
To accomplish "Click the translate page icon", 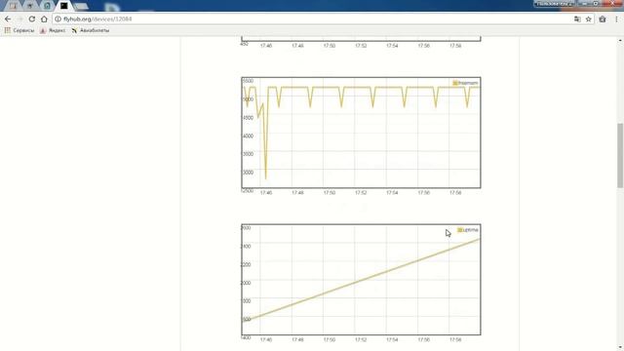I will click(577, 19).
